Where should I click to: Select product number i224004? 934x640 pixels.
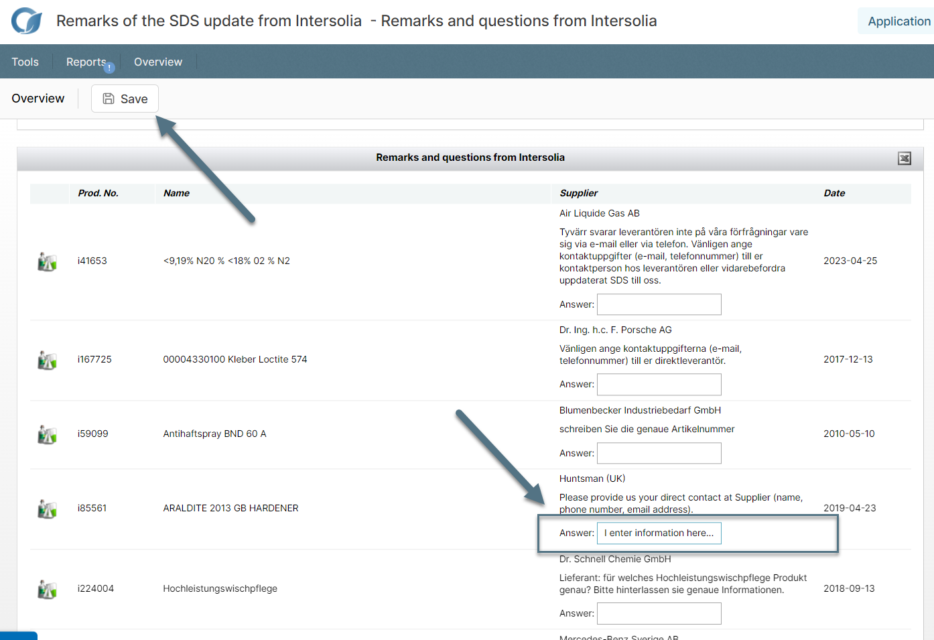click(96, 588)
